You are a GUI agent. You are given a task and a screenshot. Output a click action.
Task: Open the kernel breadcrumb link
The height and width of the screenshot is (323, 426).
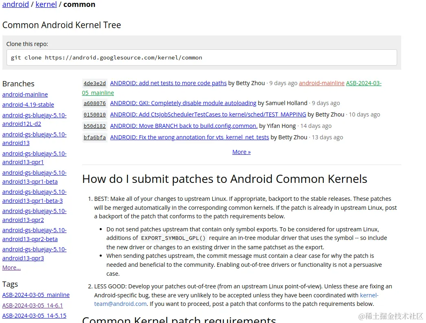coord(46,4)
